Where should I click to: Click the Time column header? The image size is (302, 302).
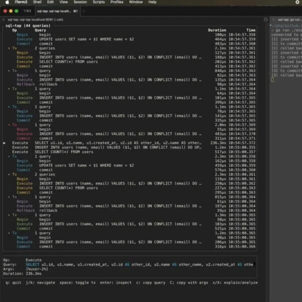[x=251, y=30]
